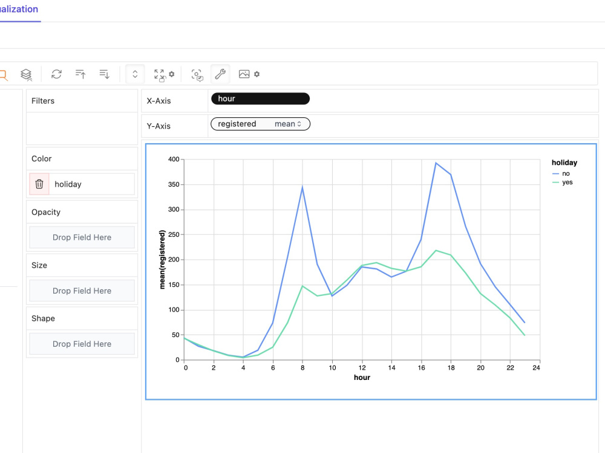The width and height of the screenshot is (605, 453).
Task: Click Size Drop Field Here area
Action: pos(82,291)
